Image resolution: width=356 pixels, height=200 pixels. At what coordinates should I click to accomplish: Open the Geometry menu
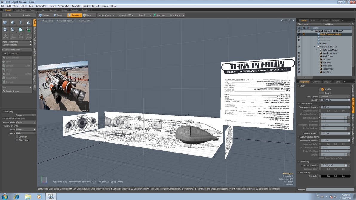tap(41, 6)
